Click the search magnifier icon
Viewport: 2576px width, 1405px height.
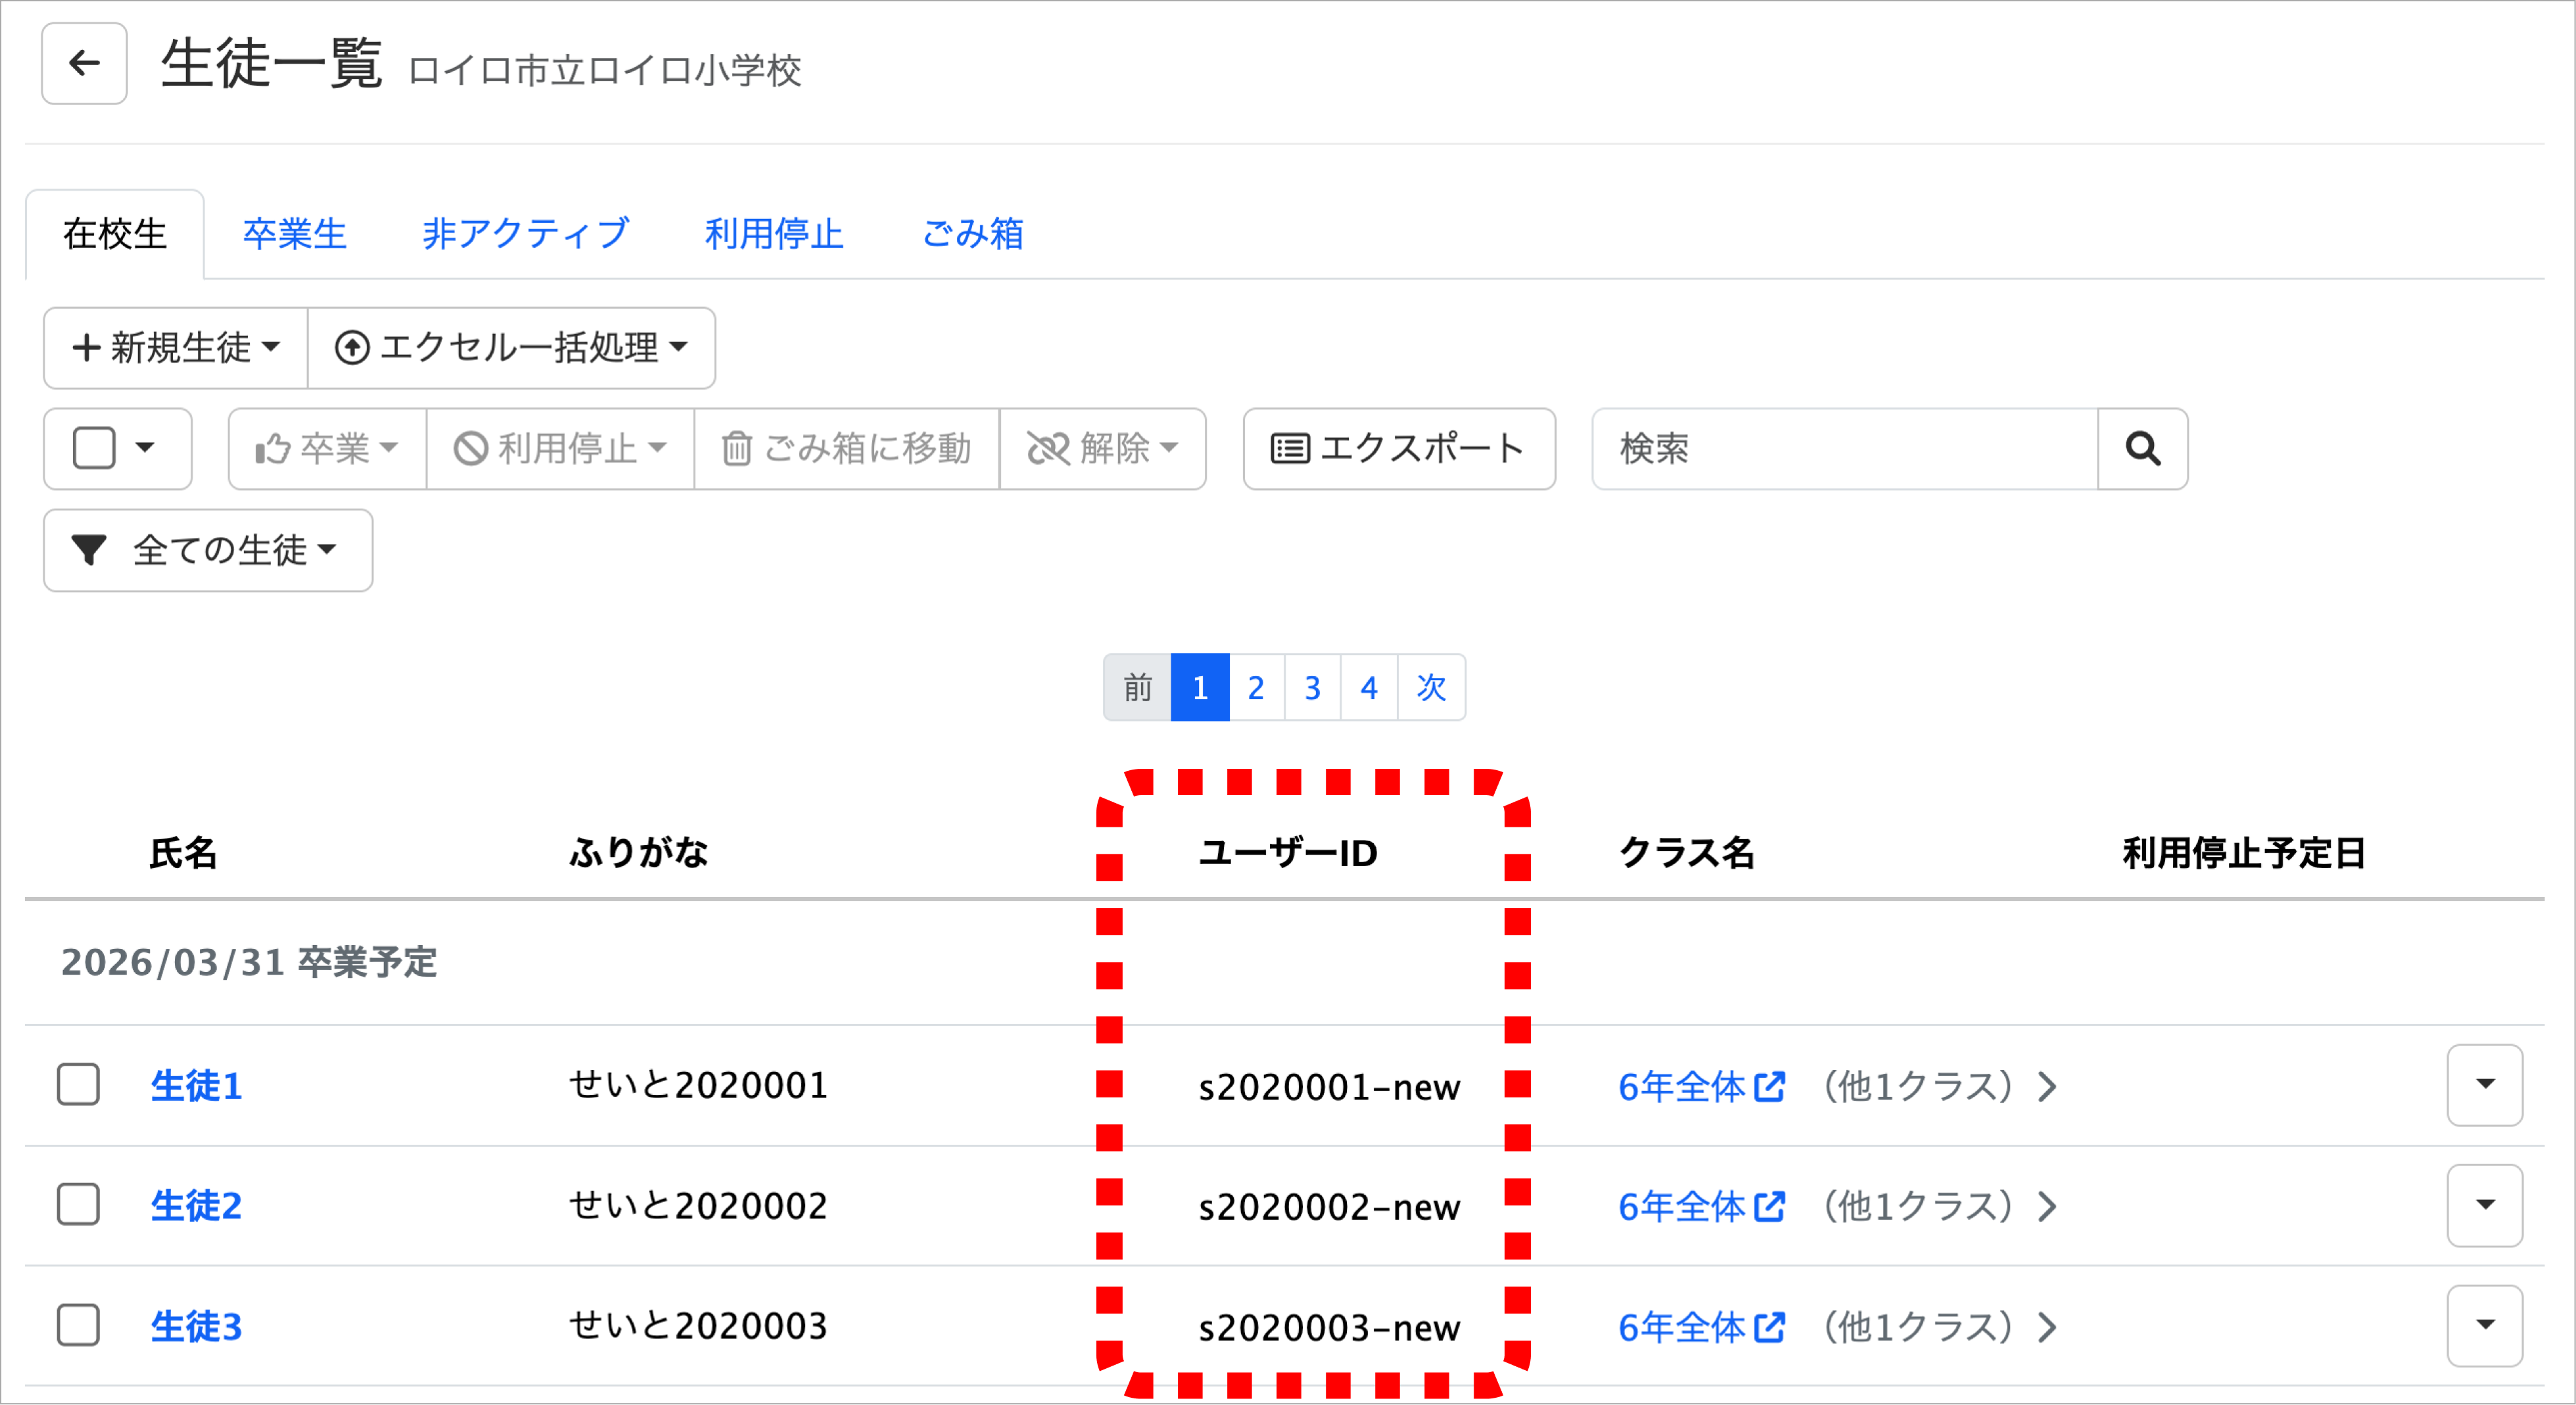[x=2142, y=449]
